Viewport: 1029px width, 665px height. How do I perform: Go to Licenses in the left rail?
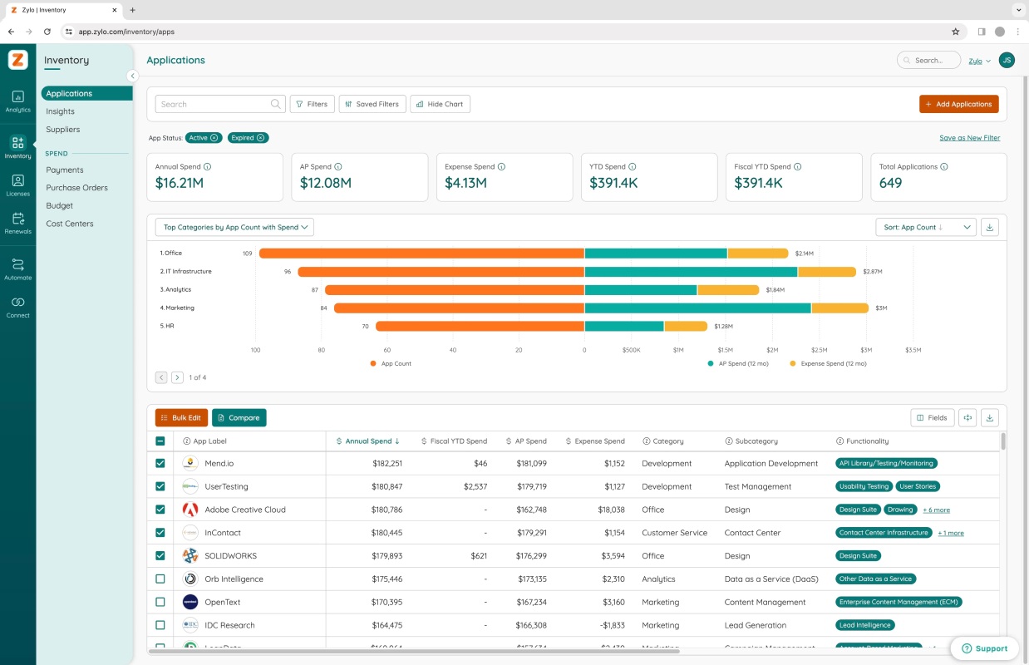click(17, 185)
